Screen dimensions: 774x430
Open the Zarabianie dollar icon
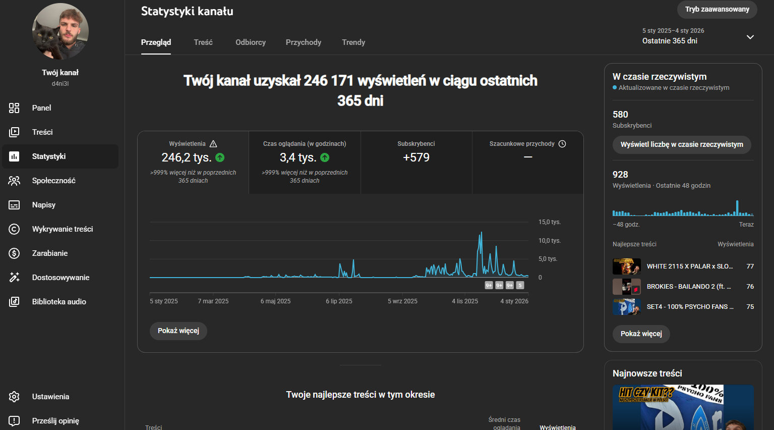[x=14, y=253]
